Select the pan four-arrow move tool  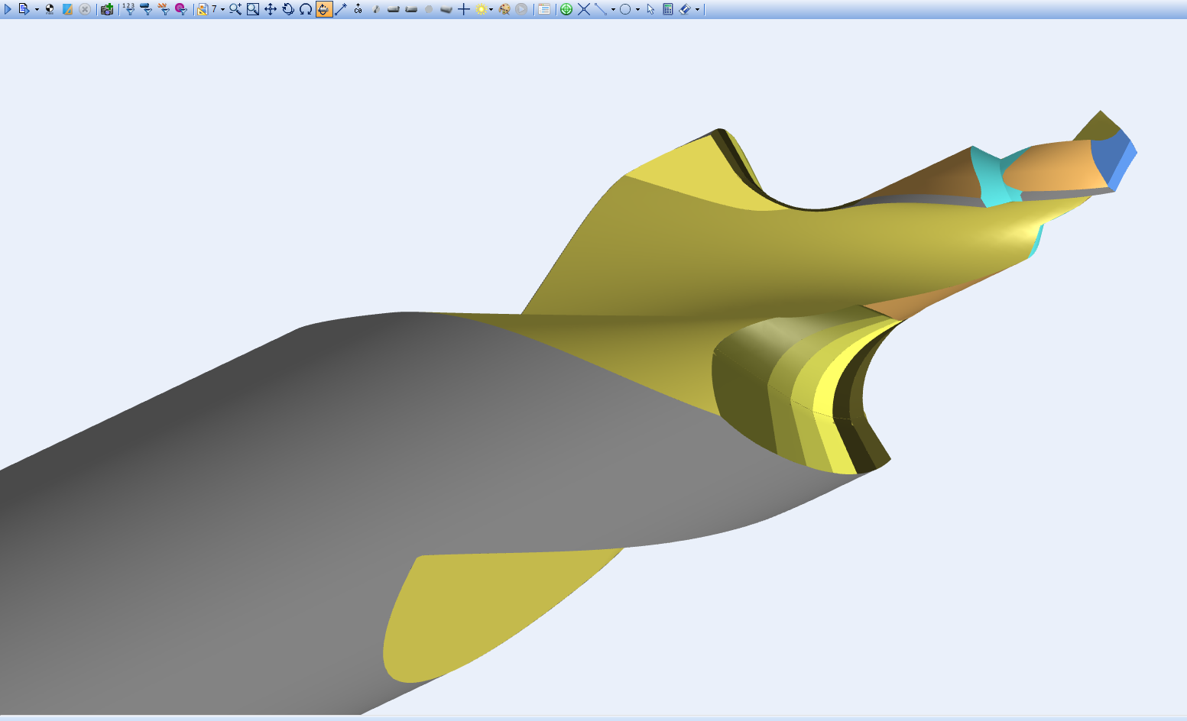[271, 9]
